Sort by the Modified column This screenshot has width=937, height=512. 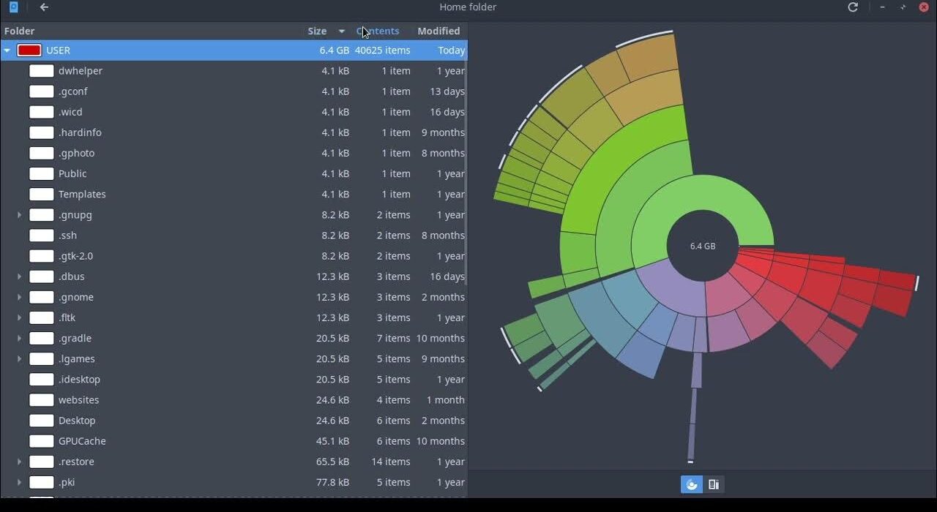click(438, 31)
